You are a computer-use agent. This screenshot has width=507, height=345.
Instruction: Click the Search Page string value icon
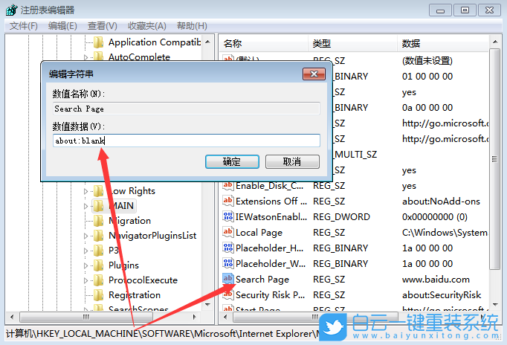tap(229, 280)
